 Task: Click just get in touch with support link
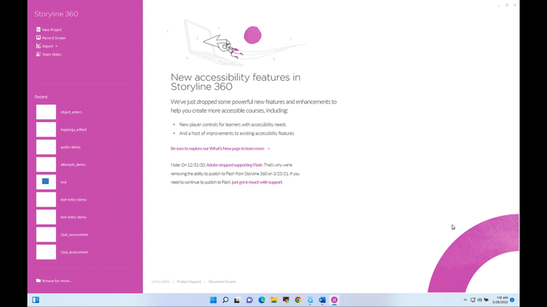[257, 182]
